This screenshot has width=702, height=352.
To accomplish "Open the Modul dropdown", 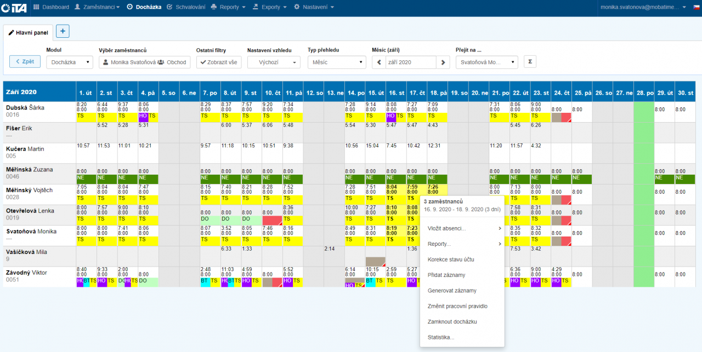I will pyautogui.click(x=70, y=62).
